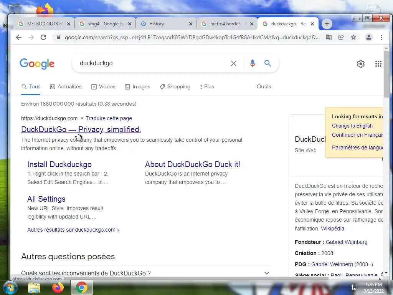Open a new tab with plus button
Screen dimensions: 393x295
click(327, 24)
